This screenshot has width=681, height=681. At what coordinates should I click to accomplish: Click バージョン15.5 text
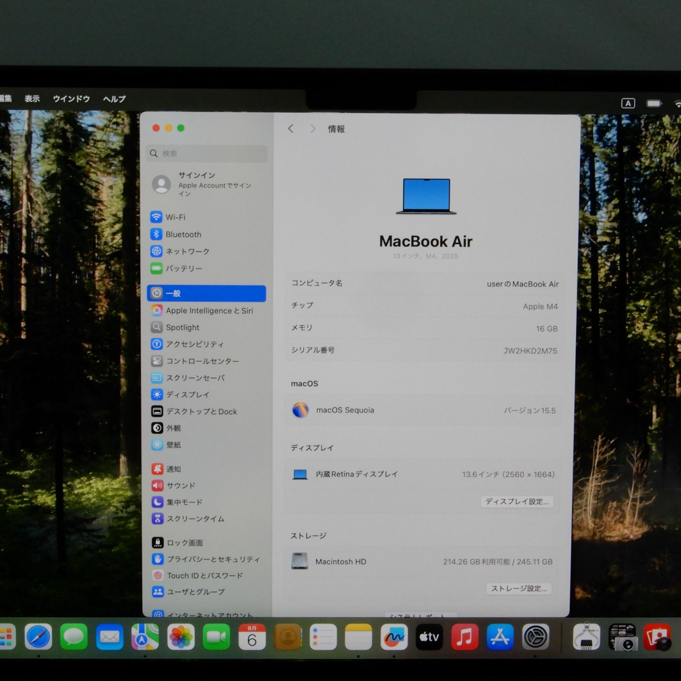[x=529, y=410]
